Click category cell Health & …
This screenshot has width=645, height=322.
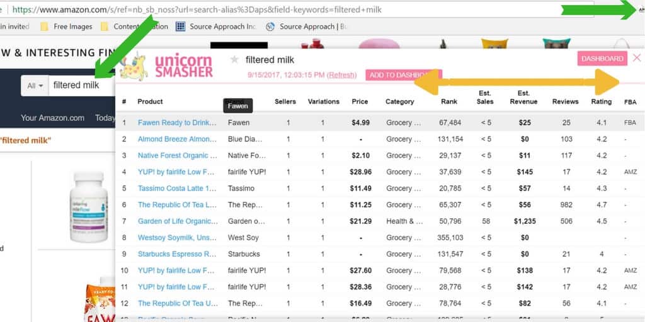404,221
